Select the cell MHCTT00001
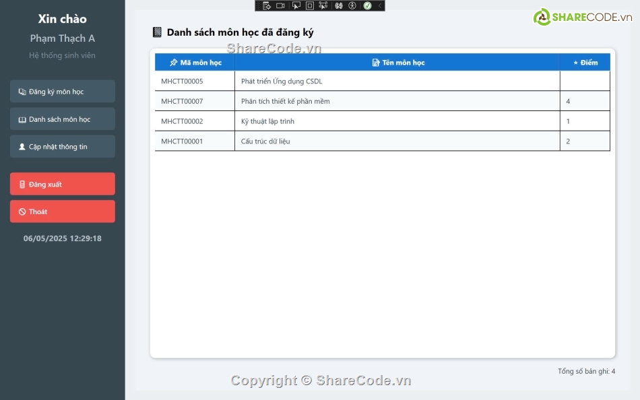This screenshot has height=400, width=640. (x=195, y=141)
